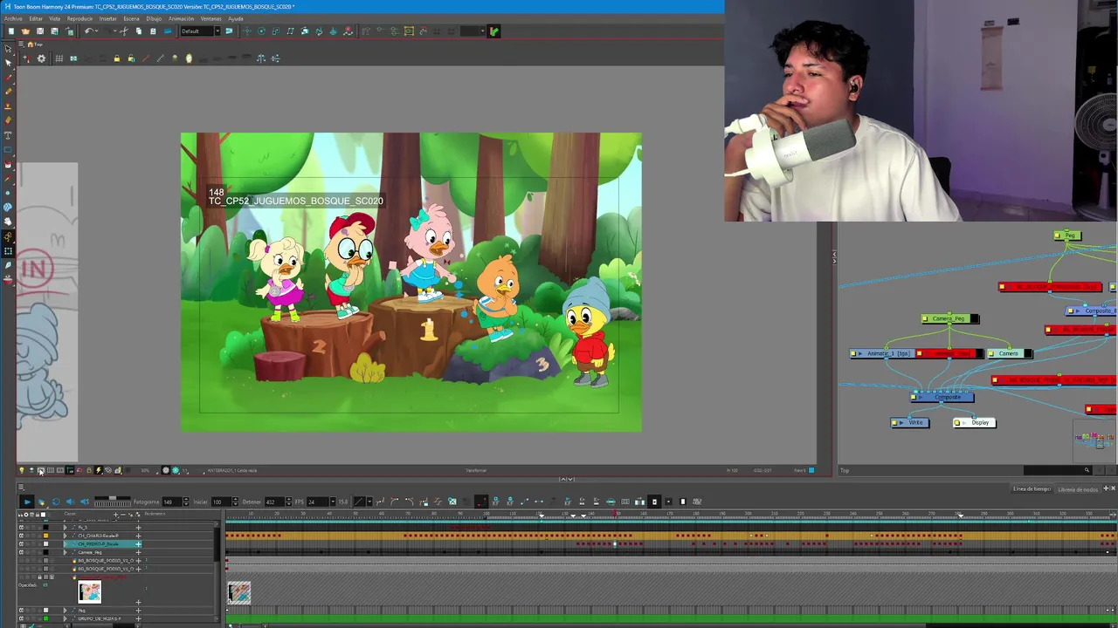Image resolution: width=1118 pixels, height=628 pixels.
Task: Click the green arrow icon at toolbar end
Action: [493, 31]
